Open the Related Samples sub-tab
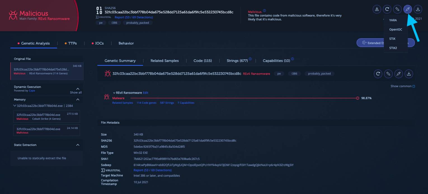 pos(164,60)
